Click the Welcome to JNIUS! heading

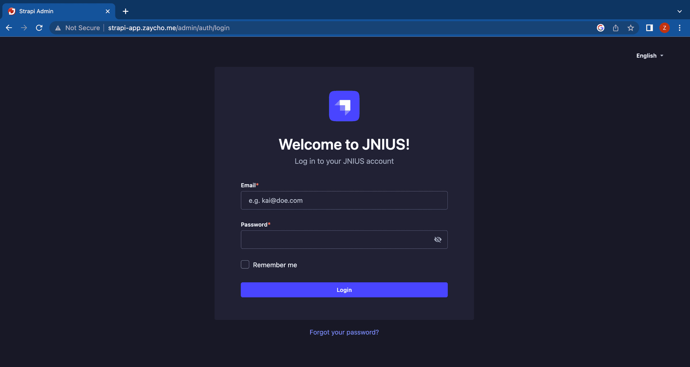(344, 144)
